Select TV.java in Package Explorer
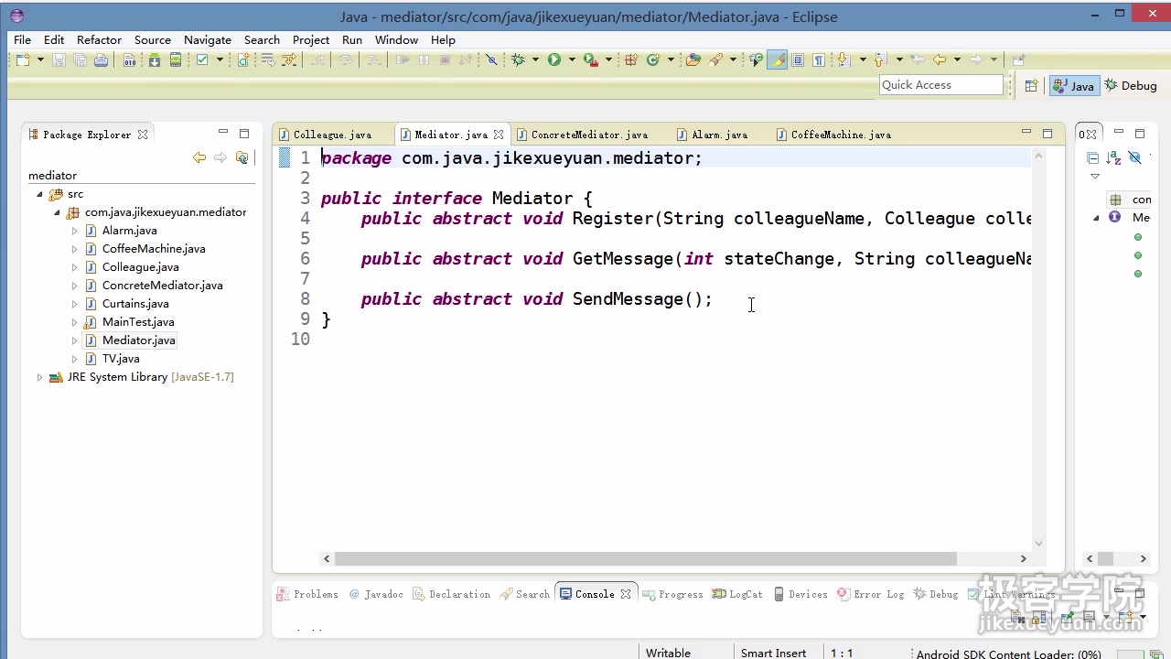 pos(121,359)
